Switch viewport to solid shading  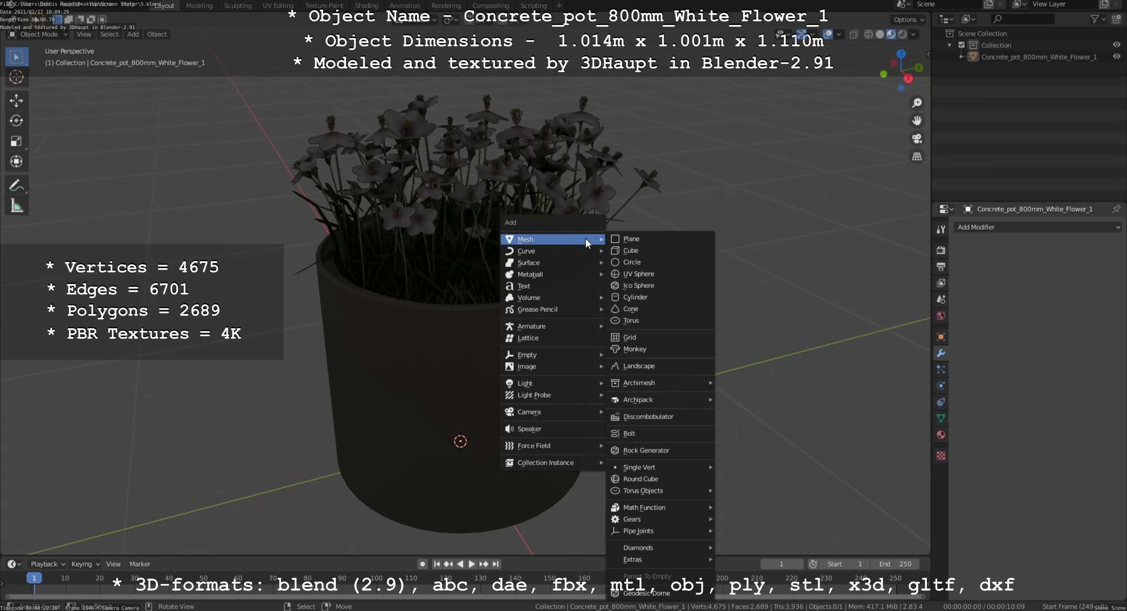(880, 34)
